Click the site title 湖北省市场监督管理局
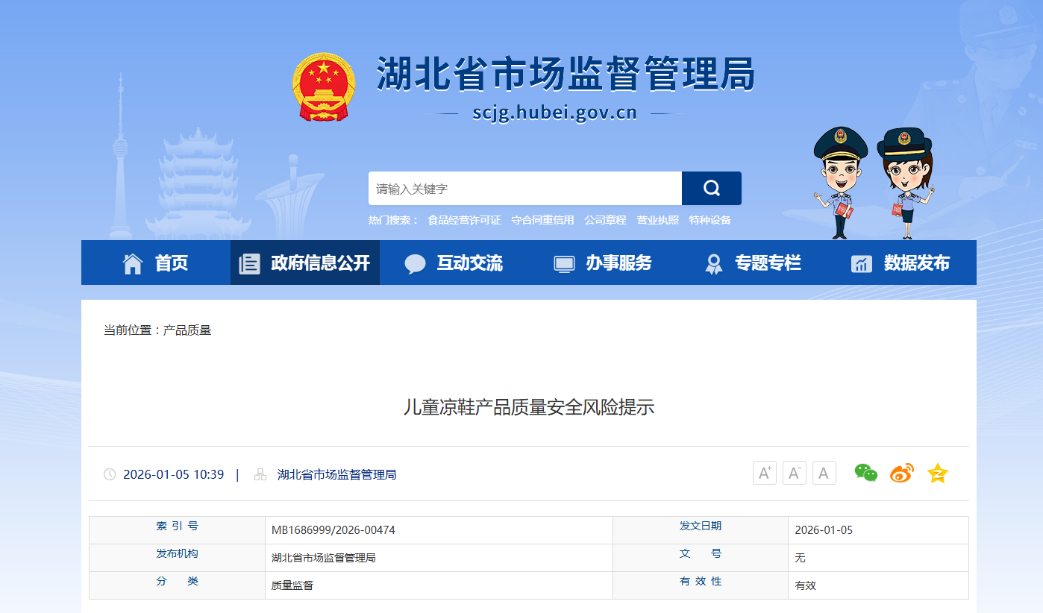 [566, 75]
